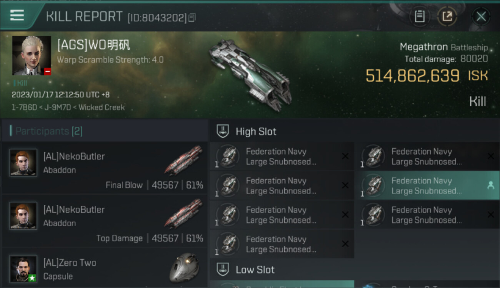Open the clipboard icon in the header
This screenshot has width=500, height=288.
420,17
